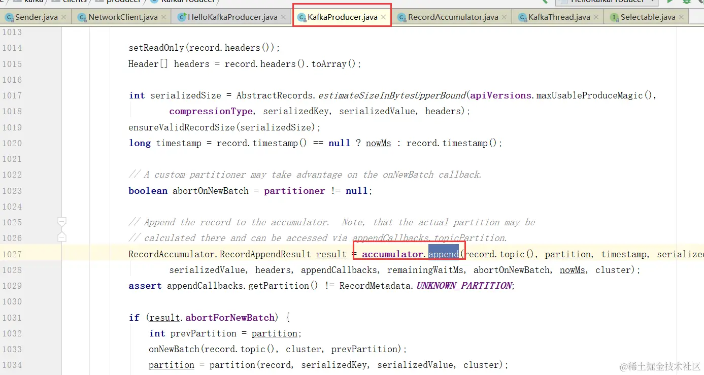704x375 pixels.
Task: Close the KafkaThread.java tab
Action: pyautogui.click(x=596, y=17)
